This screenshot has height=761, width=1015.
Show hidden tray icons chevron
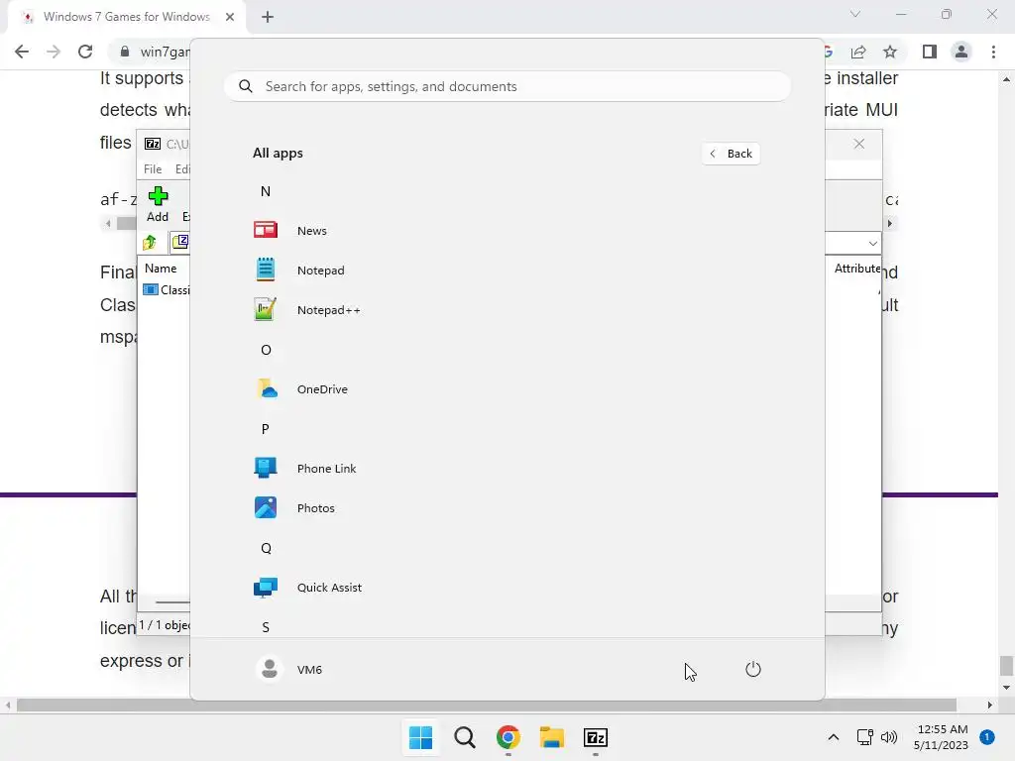[x=833, y=737]
